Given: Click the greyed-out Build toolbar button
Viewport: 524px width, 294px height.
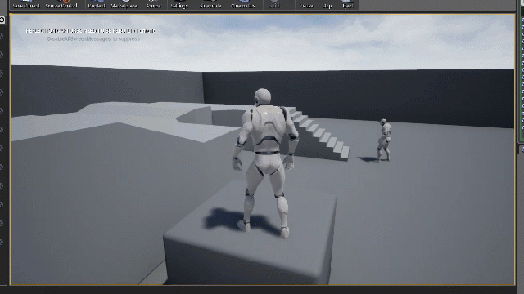Looking at the screenshot, I should pyautogui.click(x=274, y=5).
